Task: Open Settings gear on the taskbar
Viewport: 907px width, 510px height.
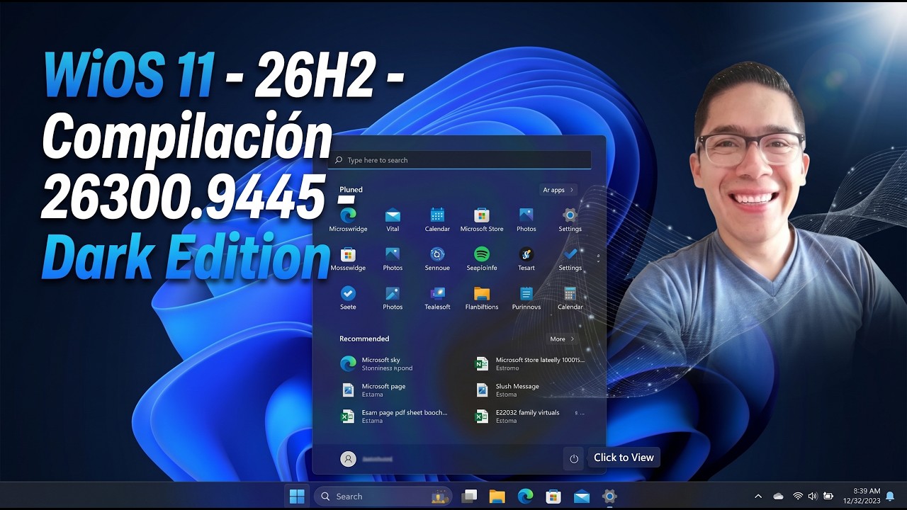Action: click(x=609, y=497)
